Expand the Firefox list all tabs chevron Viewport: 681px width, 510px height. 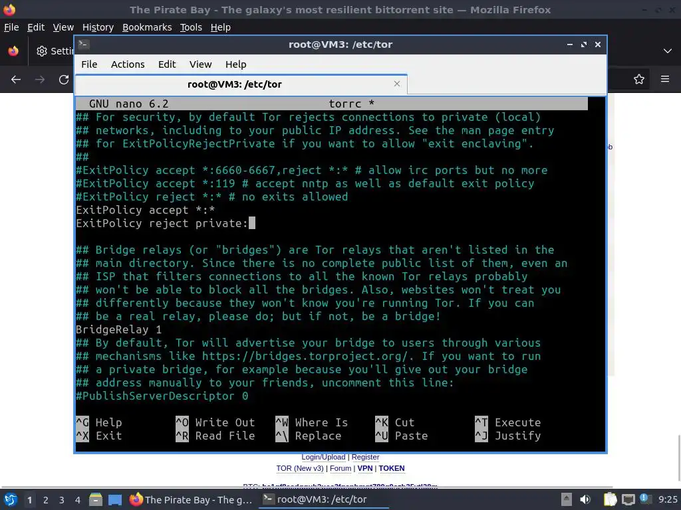point(668,50)
